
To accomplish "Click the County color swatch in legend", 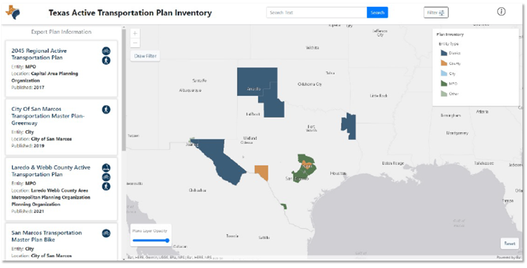I will (x=444, y=63).
